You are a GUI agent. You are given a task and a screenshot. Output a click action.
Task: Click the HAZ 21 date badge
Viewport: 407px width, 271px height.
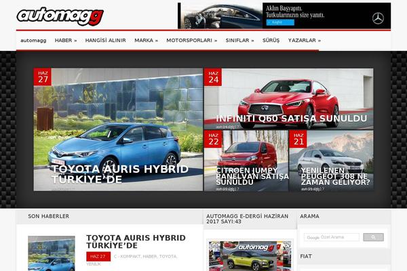pos(298,139)
